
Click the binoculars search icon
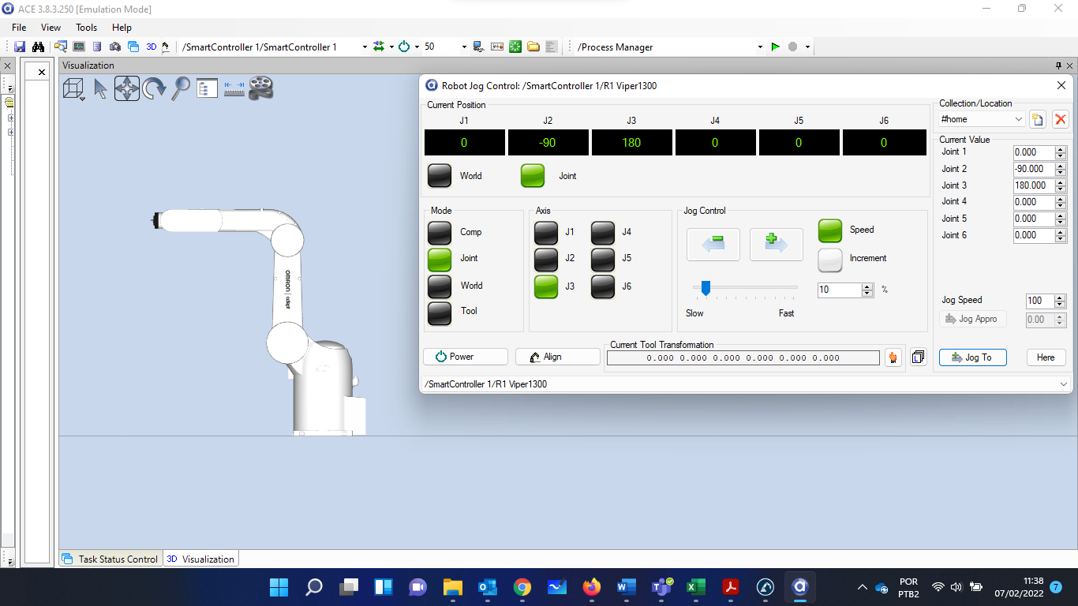(x=37, y=47)
